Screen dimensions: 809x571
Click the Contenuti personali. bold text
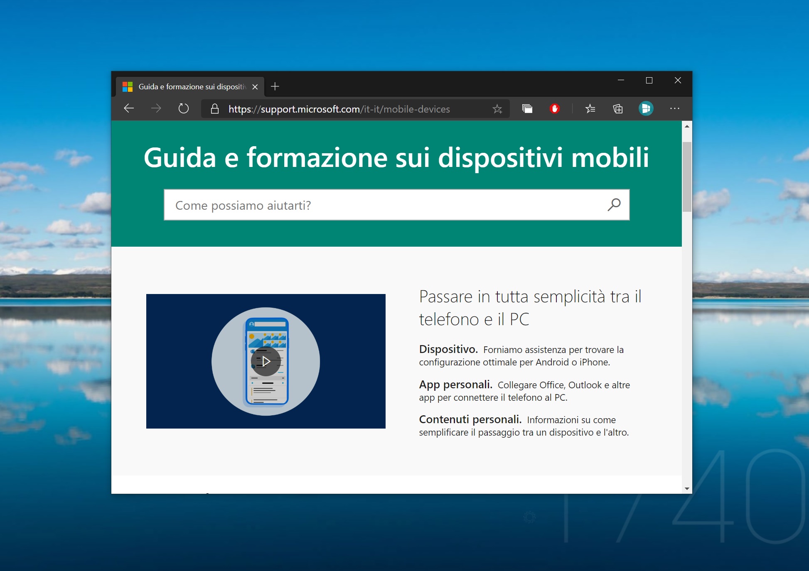click(470, 419)
